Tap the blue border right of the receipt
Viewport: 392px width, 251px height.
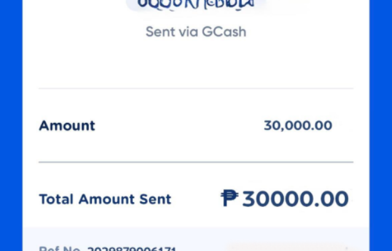pos(381,125)
